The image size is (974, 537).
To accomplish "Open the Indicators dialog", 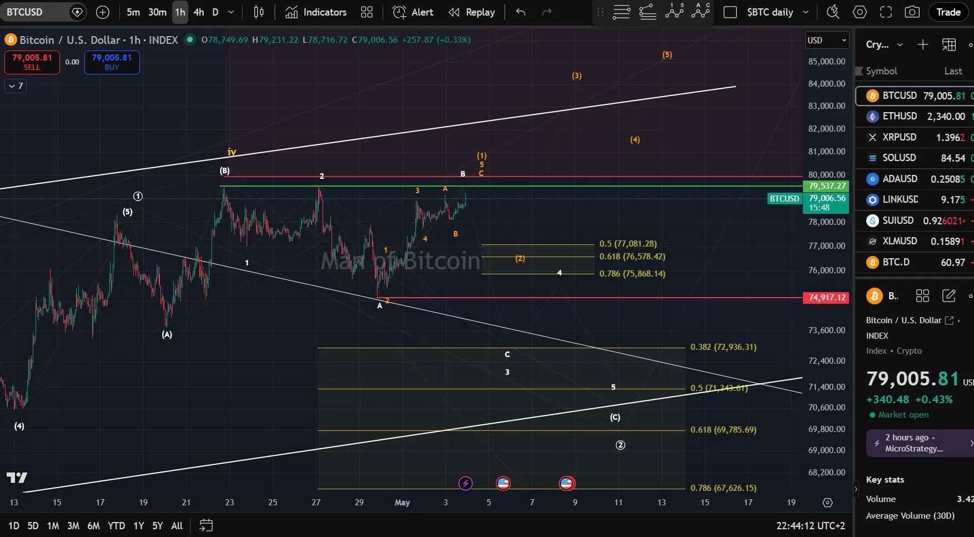I will (x=316, y=12).
